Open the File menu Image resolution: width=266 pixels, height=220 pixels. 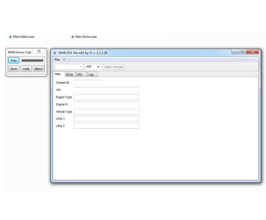click(57, 59)
